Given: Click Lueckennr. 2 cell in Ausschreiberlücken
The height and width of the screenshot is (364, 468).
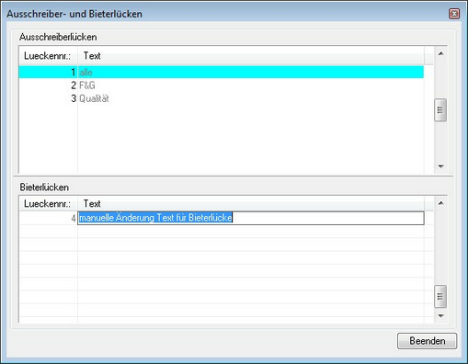Looking at the screenshot, I should point(48,85).
